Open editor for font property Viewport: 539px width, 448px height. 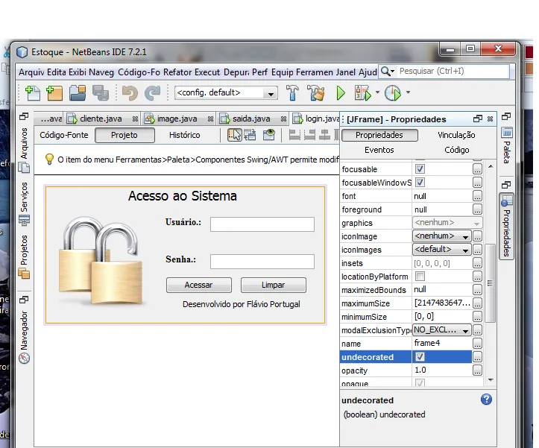tap(477, 196)
